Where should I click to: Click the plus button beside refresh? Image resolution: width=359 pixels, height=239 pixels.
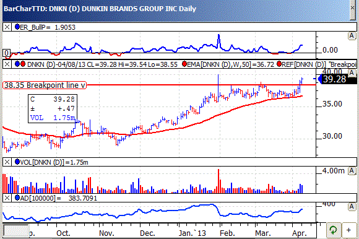[348, 230]
